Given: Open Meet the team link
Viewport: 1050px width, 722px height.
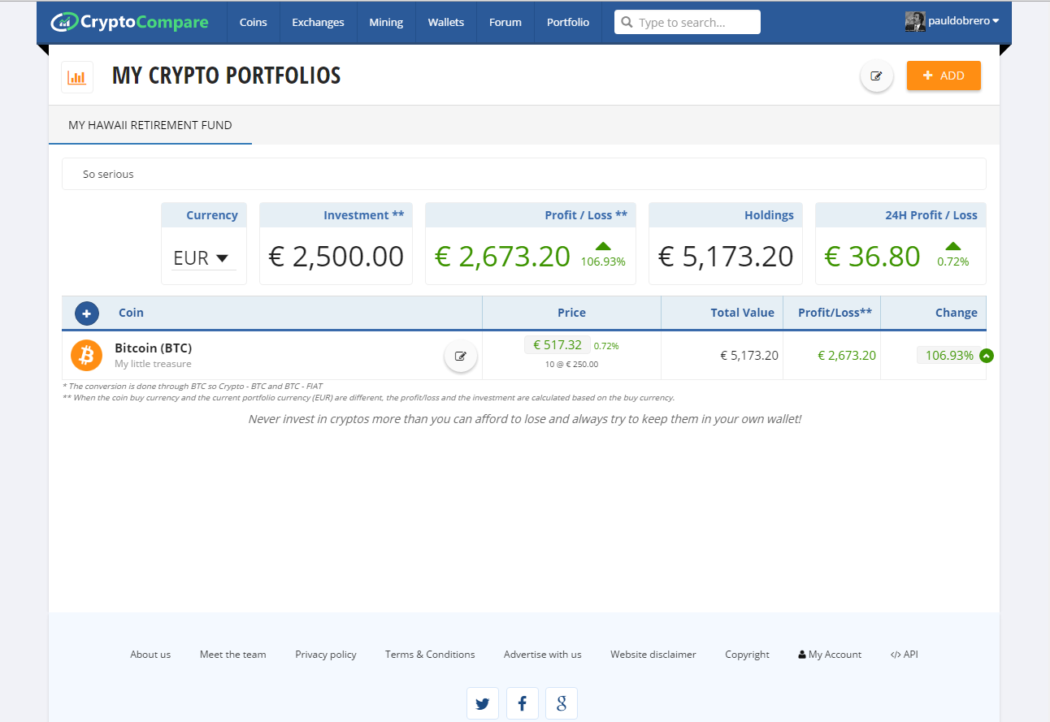Looking at the screenshot, I should pos(232,655).
